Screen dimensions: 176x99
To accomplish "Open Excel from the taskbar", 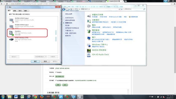I will click(22, 97).
